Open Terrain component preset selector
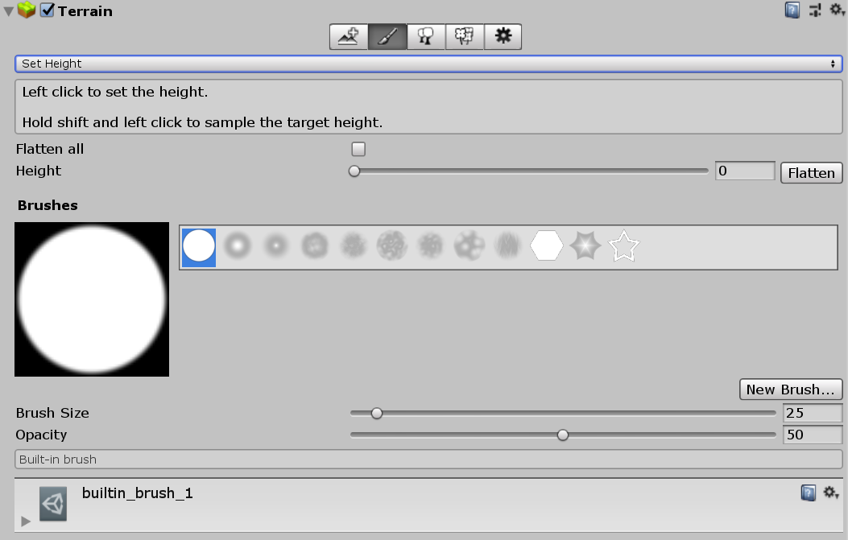848x540 pixels. click(x=815, y=10)
